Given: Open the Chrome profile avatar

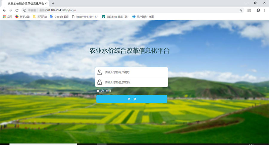Looking at the screenshot, I should click(258, 10).
